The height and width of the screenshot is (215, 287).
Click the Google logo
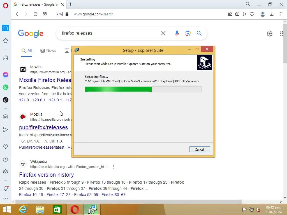(31, 34)
